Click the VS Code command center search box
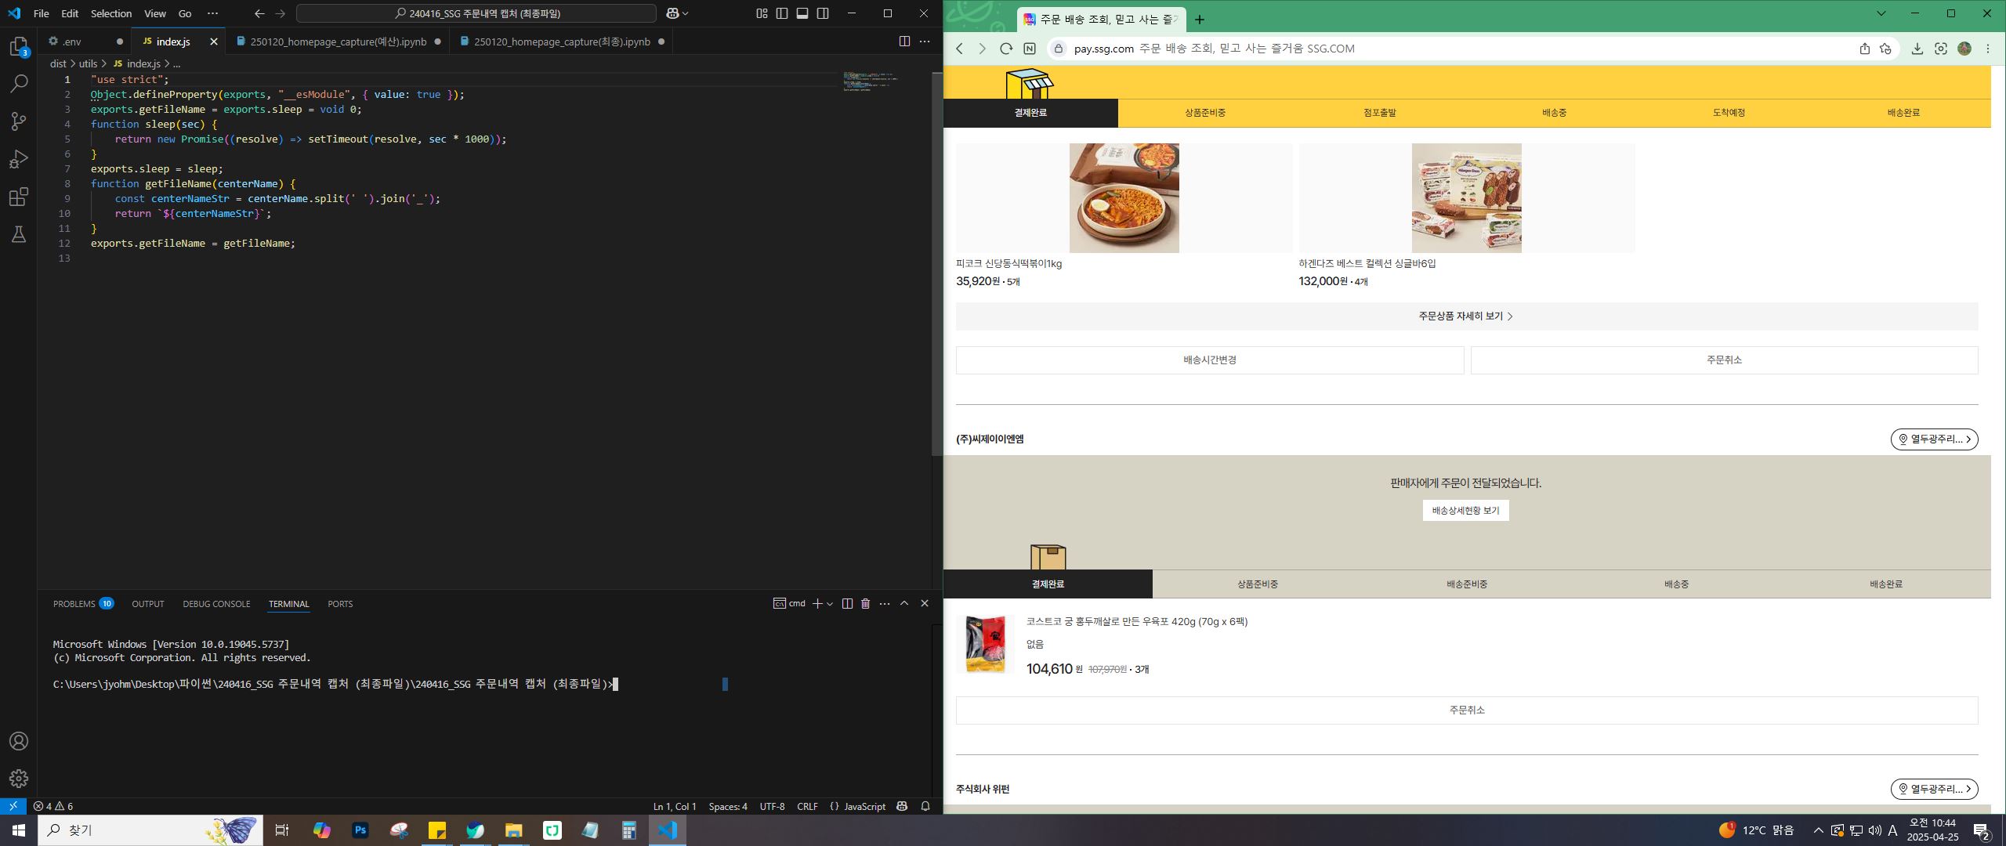Image resolution: width=2006 pixels, height=846 pixels. pos(476,13)
